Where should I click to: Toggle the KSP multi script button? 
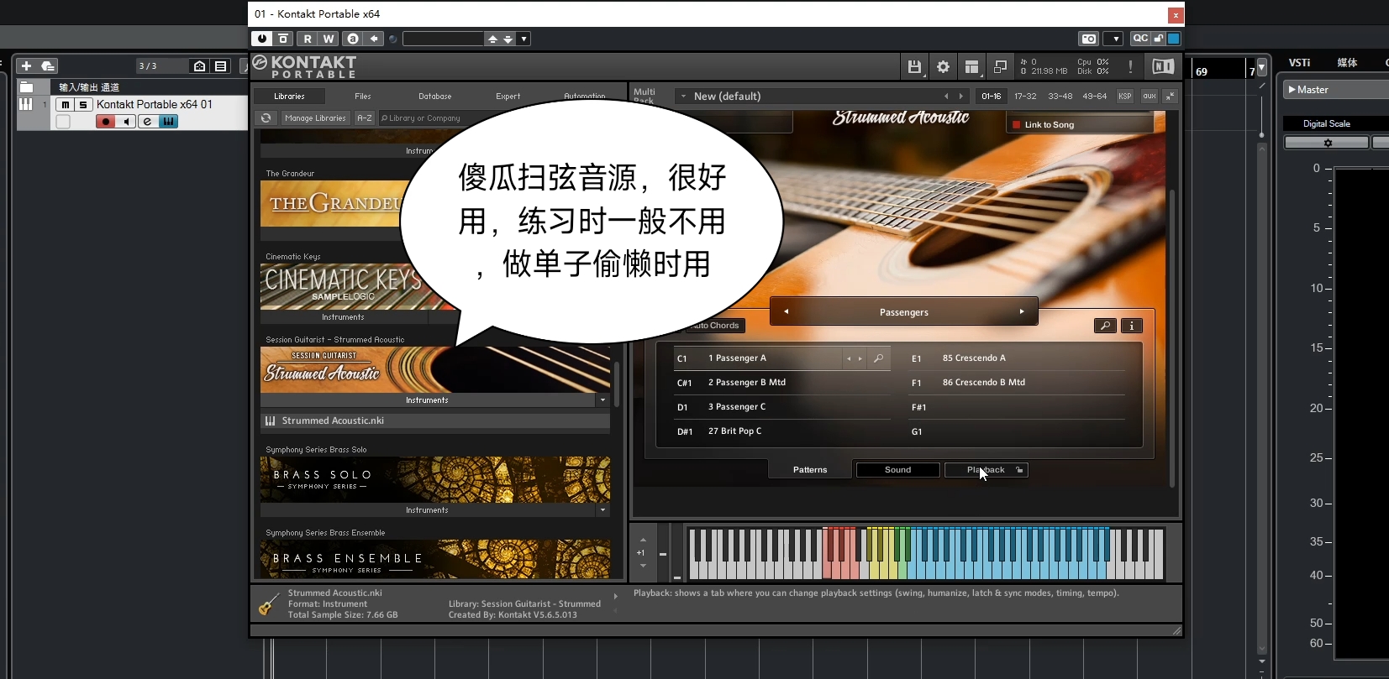(x=1124, y=97)
